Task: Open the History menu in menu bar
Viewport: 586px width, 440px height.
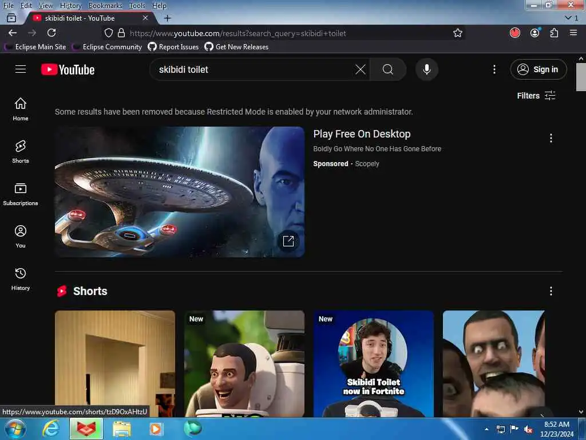Action: coord(70,5)
